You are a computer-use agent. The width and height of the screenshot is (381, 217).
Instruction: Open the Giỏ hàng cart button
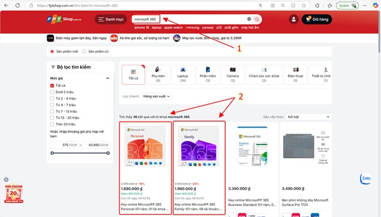[x=317, y=19]
